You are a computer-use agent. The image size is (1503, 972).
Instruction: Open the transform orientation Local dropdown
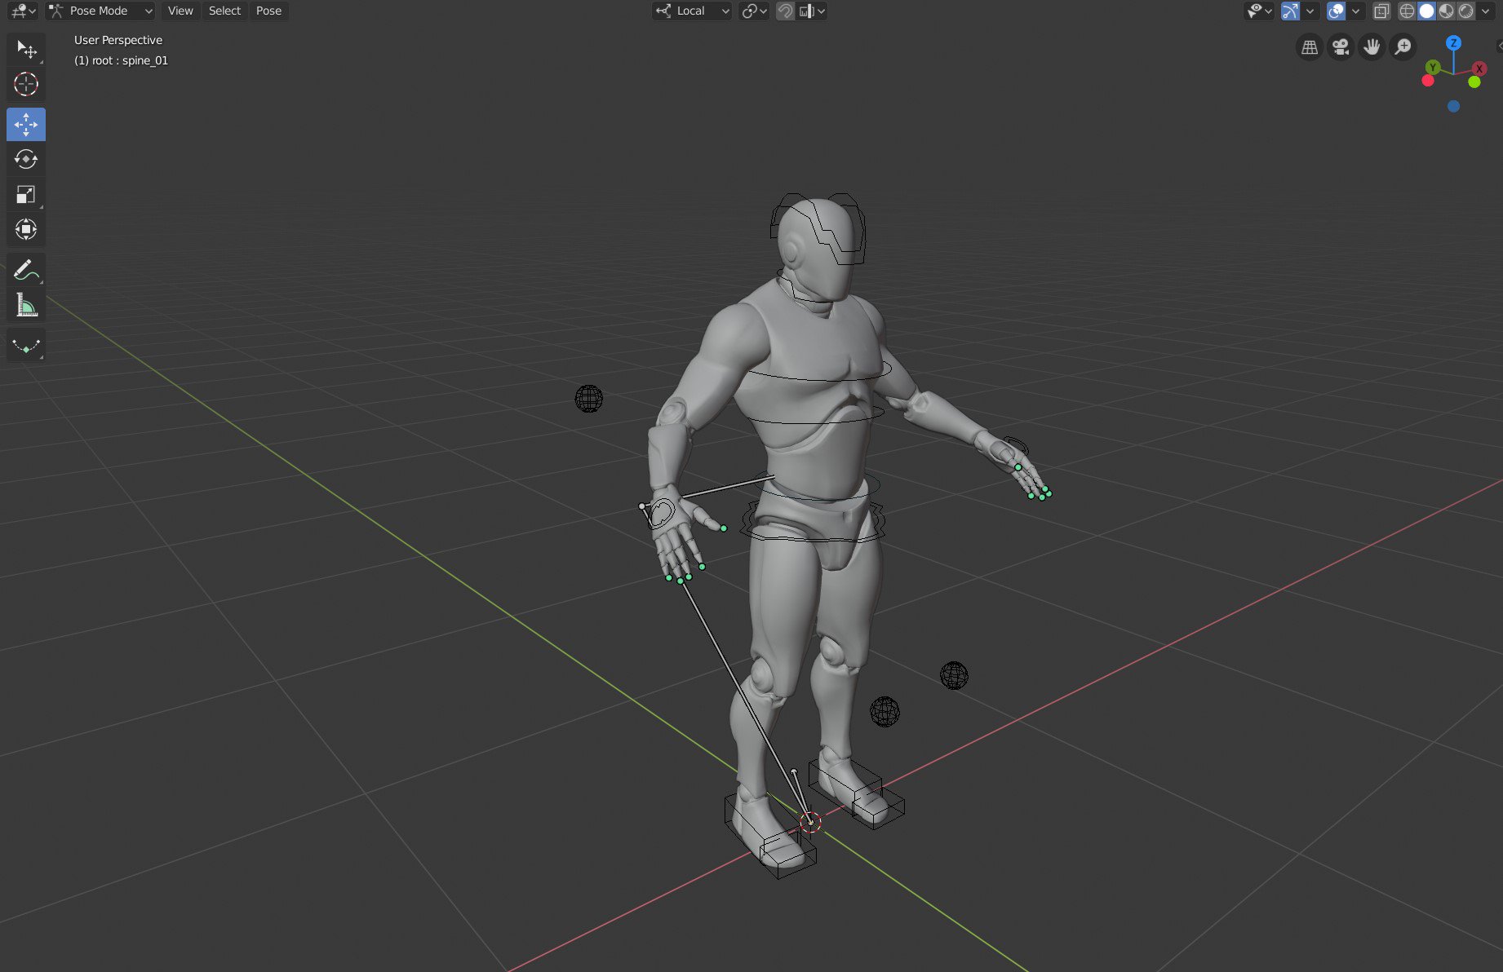tap(691, 11)
